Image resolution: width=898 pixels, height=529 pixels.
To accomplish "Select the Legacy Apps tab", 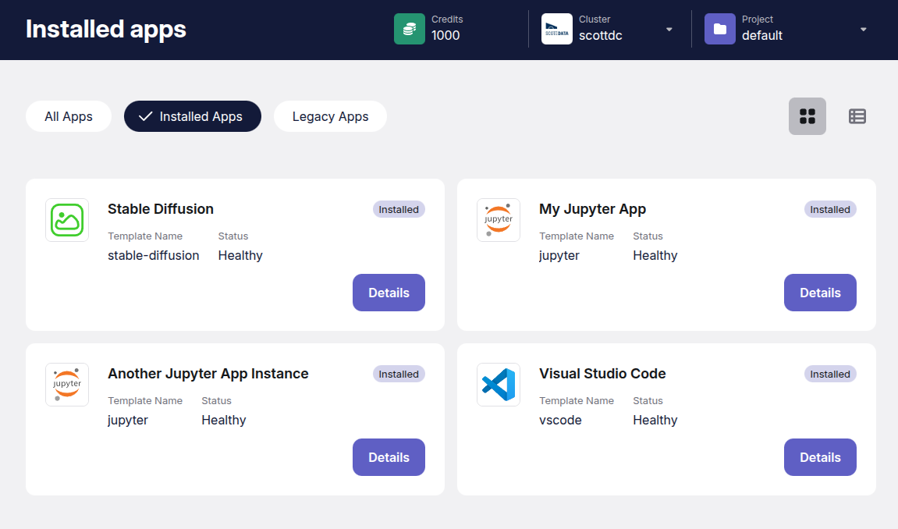I will (x=330, y=116).
